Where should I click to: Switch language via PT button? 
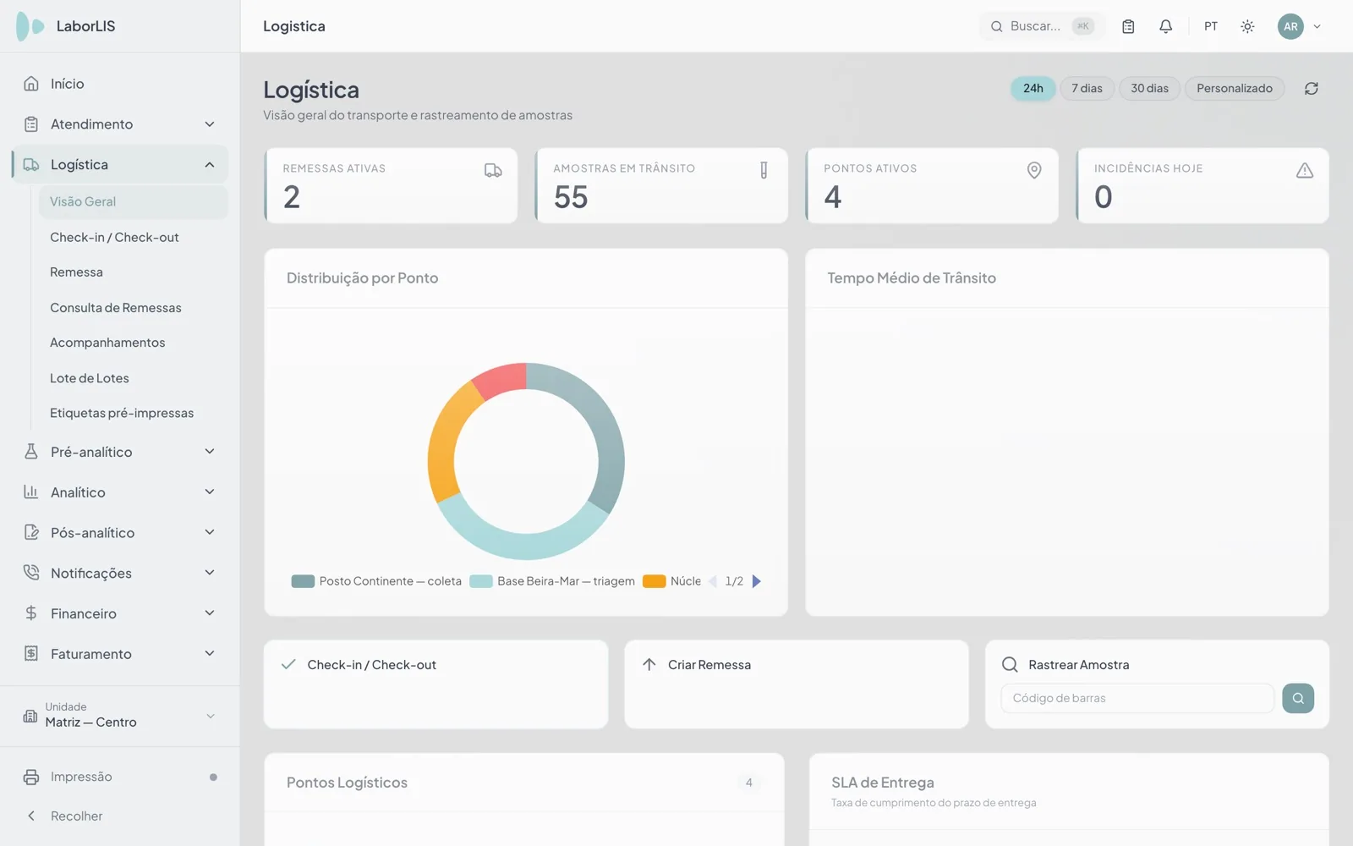click(x=1211, y=26)
